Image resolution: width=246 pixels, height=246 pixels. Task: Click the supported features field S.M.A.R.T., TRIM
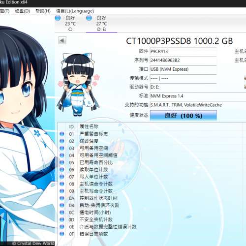click(198, 105)
